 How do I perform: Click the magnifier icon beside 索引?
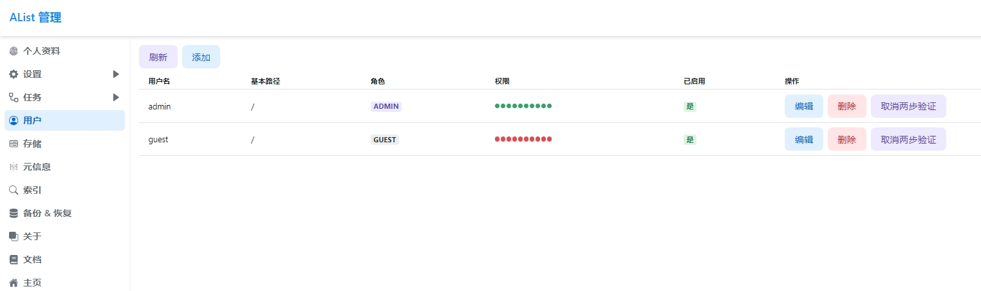coord(14,190)
